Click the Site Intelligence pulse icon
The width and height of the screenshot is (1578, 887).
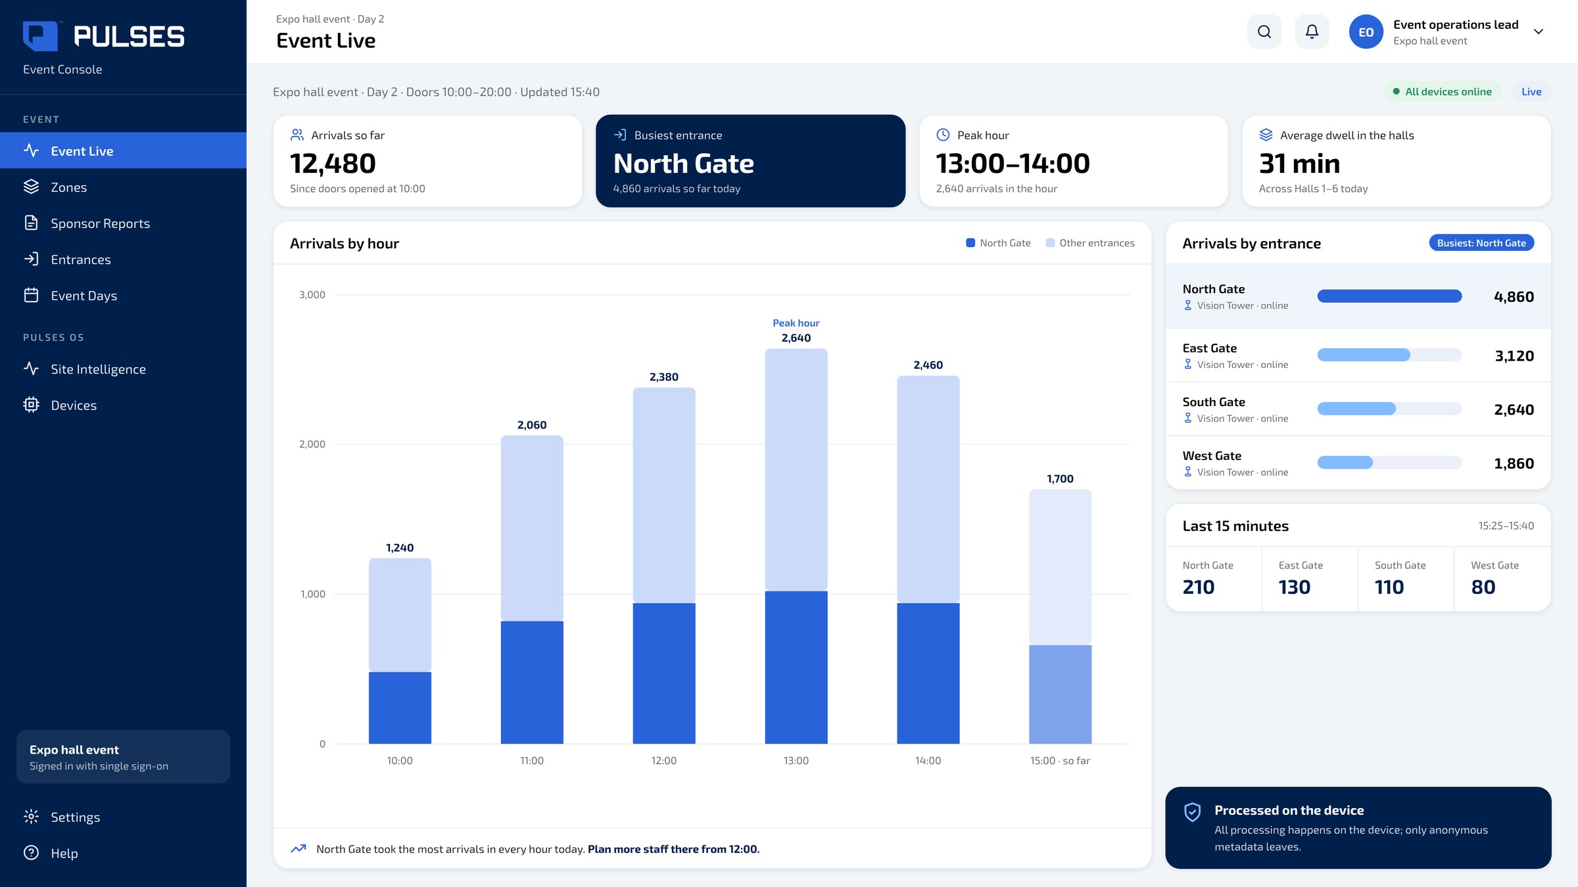coord(31,369)
